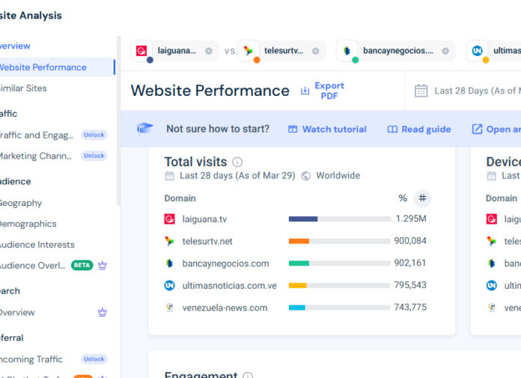Select venezuela-news.com domain name in Total visits
Viewport: 521px width, 378px height.
click(x=225, y=308)
